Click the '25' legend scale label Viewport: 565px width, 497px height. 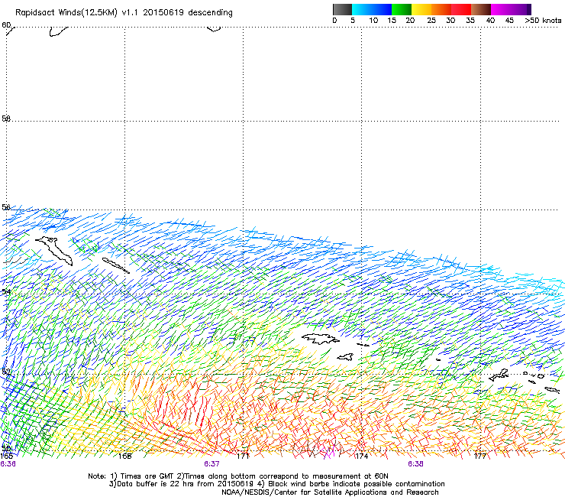pyautogui.click(x=431, y=21)
